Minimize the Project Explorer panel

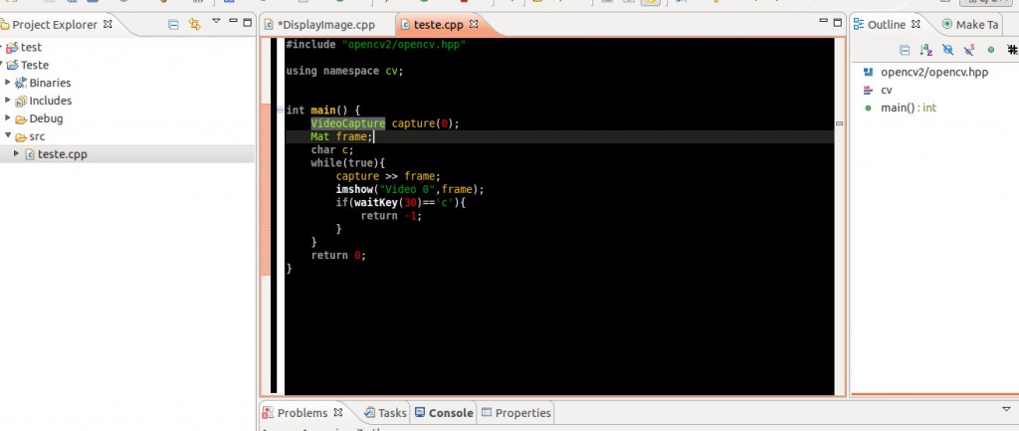click(233, 22)
